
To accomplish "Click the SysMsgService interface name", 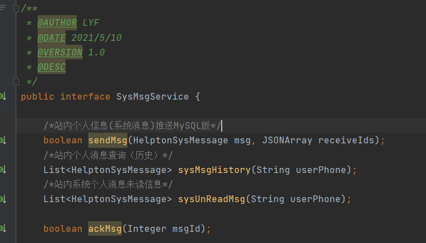I will coord(152,97).
